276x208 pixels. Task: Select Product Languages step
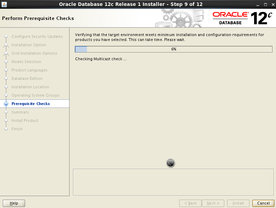29,70
